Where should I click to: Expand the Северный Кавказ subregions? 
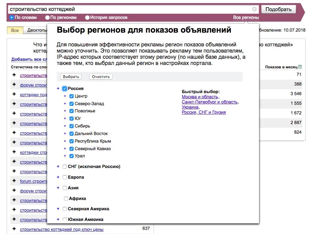(65, 148)
